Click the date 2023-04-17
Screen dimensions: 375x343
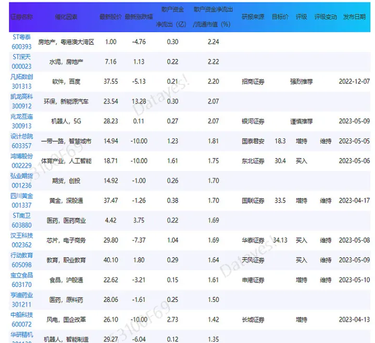pos(354,201)
